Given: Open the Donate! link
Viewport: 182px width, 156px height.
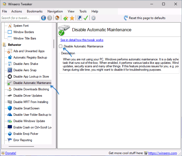Looking at the screenshot, I should (x=11, y=153).
